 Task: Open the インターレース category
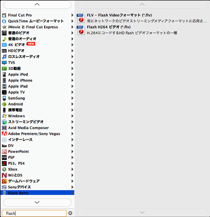(37, 140)
